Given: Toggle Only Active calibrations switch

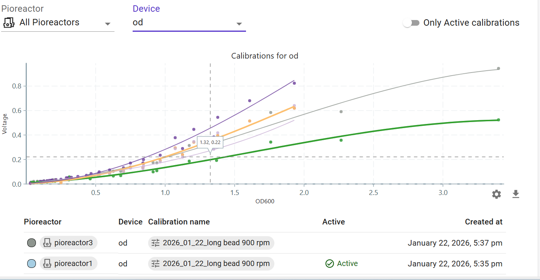Looking at the screenshot, I should [x=411, y=23].
